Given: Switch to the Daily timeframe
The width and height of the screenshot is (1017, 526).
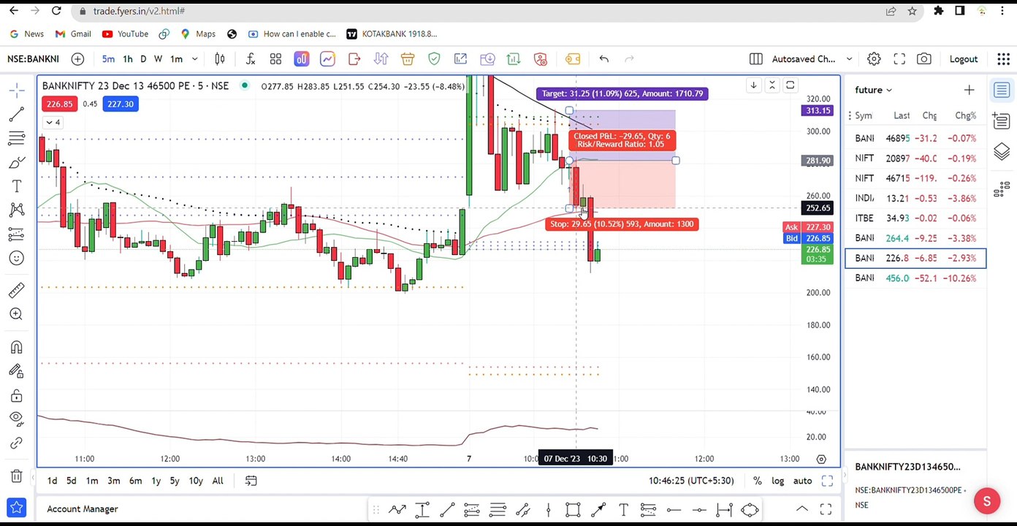Looking at the screenshot, I should click(x=143, y=59).
